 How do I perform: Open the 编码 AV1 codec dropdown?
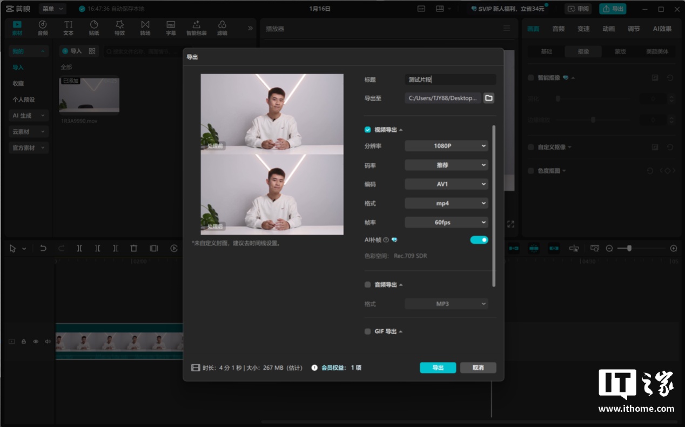446,184
